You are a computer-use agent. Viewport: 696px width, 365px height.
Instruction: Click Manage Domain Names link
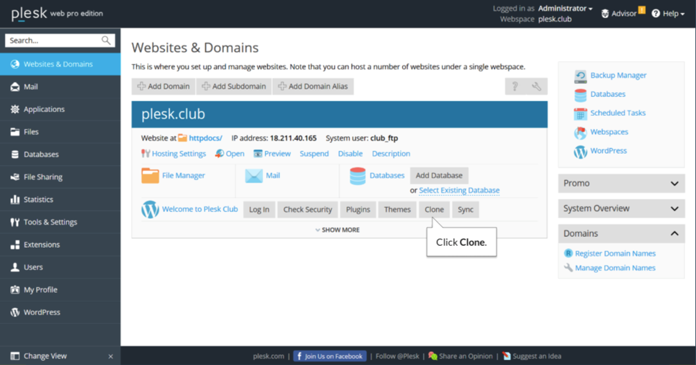(615, 268)
